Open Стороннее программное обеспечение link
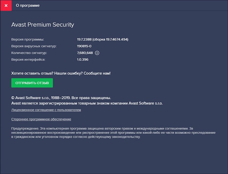This screenshot has height=174, width=228. 41,119
